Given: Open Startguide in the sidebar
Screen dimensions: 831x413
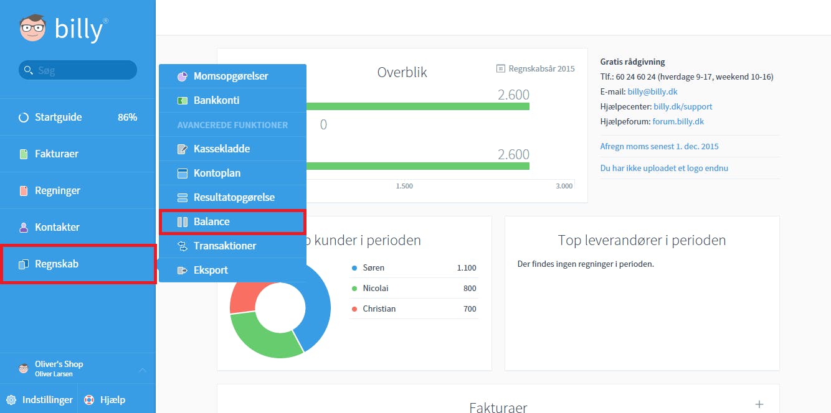Looking at the screenshot, I should pyautogui.click(x=78, y=118).
